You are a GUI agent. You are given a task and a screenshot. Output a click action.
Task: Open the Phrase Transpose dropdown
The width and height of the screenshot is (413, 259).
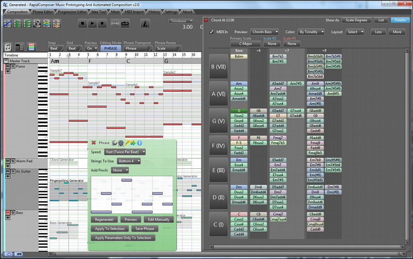tap(138, 48)
